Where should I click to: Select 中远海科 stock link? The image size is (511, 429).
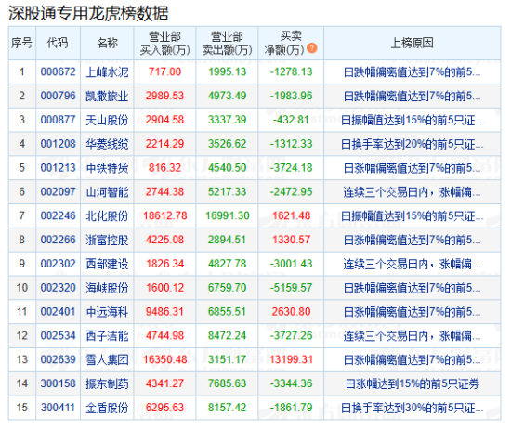pyautogui.click(x=107, y=312)
